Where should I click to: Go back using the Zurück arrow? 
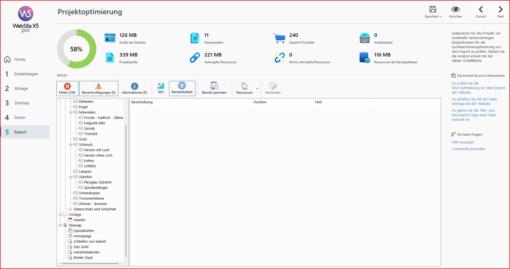481,10
